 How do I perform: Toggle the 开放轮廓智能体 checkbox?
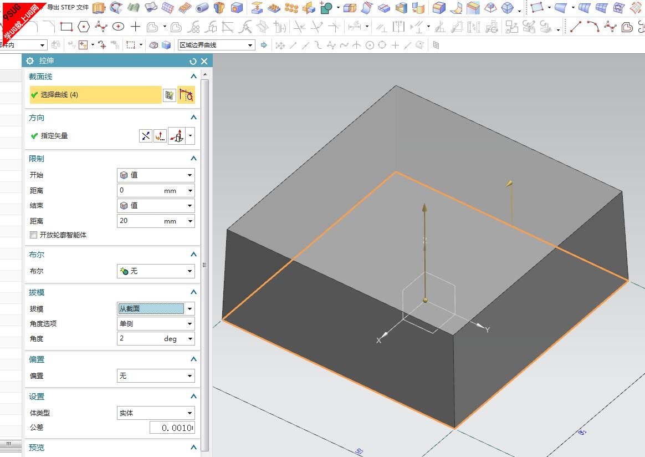(x=34, y=235)
